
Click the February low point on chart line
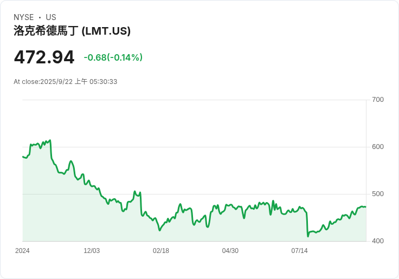pyautogui.click(x=159, y=230)
